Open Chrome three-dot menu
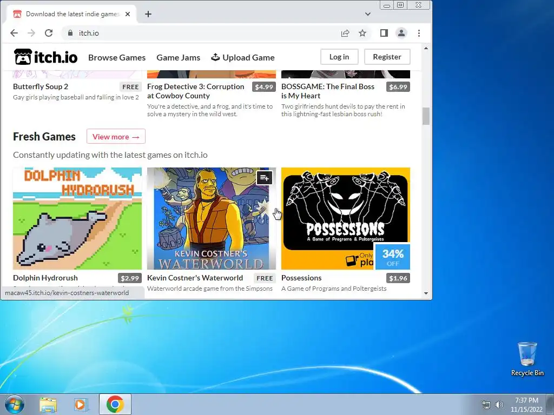554x415 pixels. click(x=419, y=33)
